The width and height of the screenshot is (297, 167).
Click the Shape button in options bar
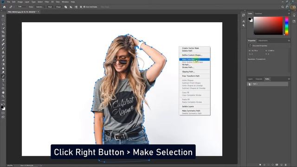58,7
